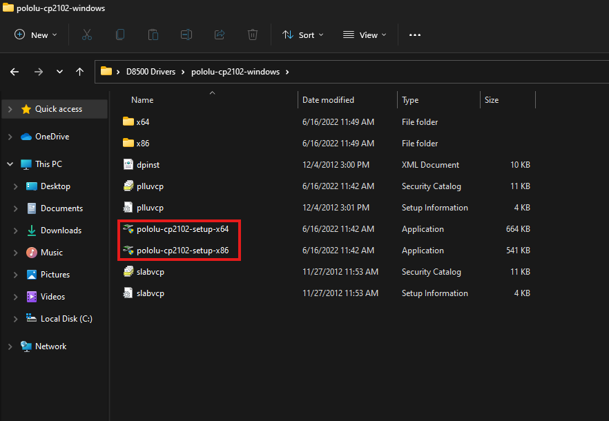
Task: Select the pololu-cp2102-setup-x64 application file
Action: pyautogui.click(x=182, y=229)
